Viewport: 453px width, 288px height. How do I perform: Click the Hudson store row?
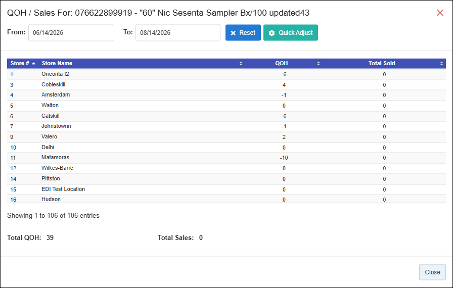point(226,199)
